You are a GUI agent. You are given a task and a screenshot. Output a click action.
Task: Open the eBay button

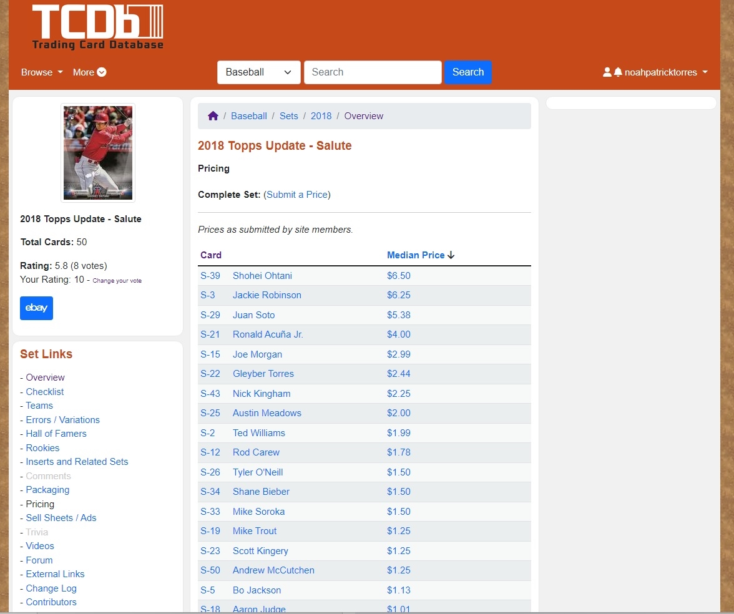36,308
